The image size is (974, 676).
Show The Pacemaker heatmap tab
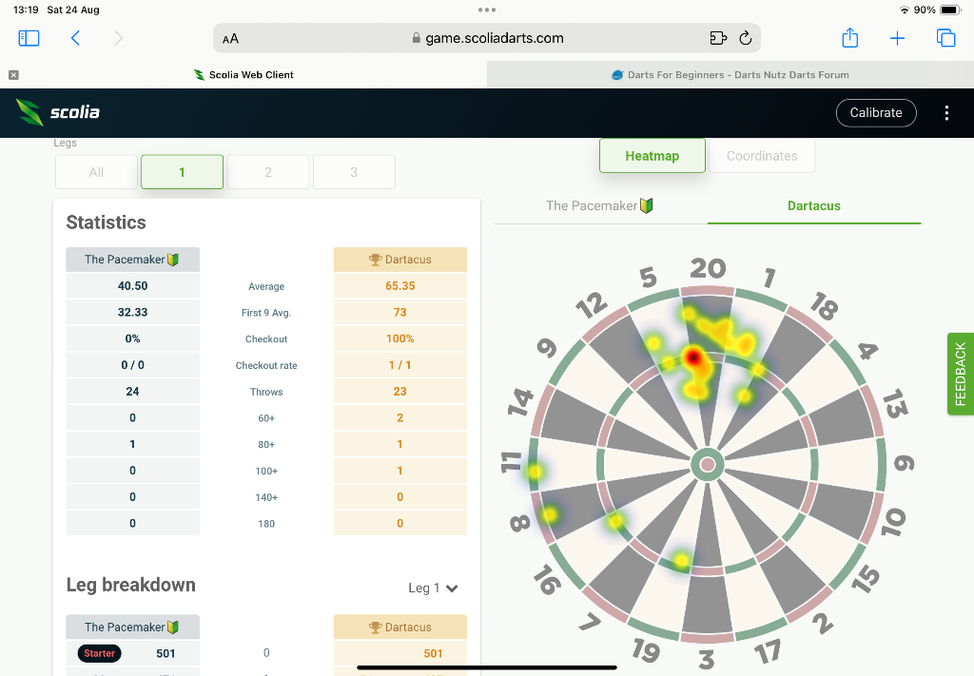[x=600, y=205]
